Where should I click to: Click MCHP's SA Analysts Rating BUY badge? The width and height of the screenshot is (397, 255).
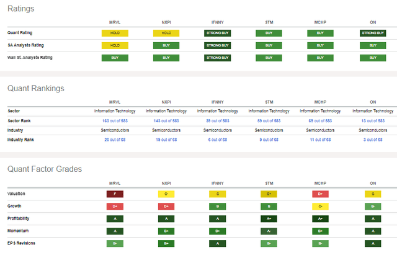pyautogui.click(x=320, y=45)
